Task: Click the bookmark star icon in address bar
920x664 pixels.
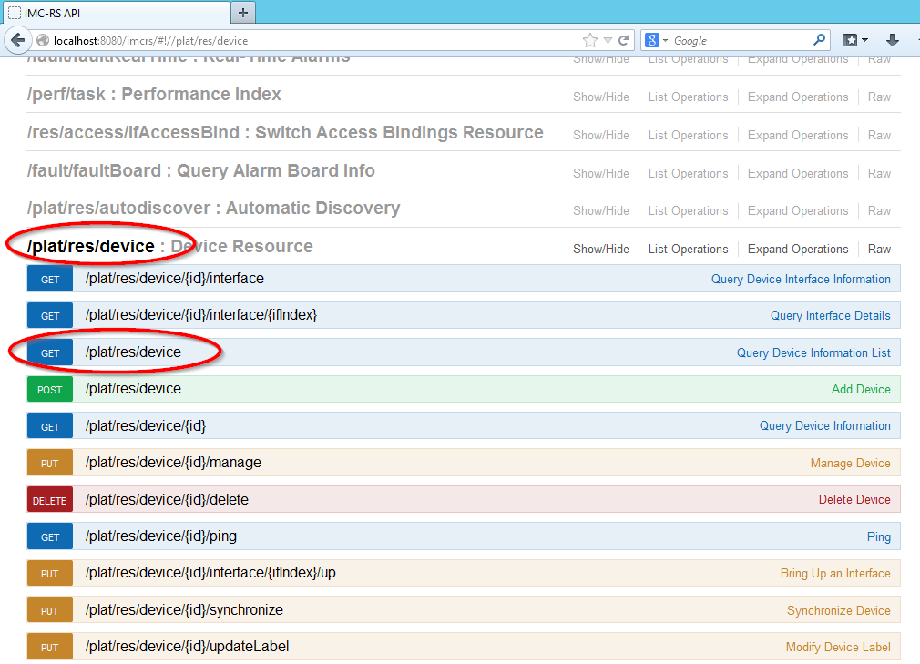Action: pyautogui.click(x=589, y=40)
